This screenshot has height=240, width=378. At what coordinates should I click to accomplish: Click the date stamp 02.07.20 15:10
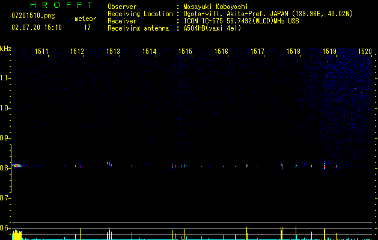point(37,28)
